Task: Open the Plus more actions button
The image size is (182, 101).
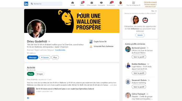Action: coord(55,57)
